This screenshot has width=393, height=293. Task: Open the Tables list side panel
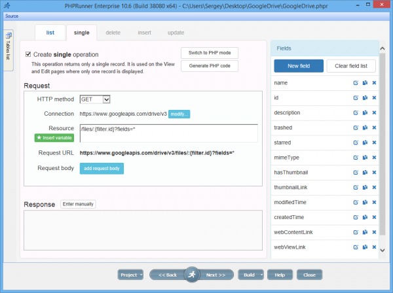pyautogui.click(x=9, y=50)
